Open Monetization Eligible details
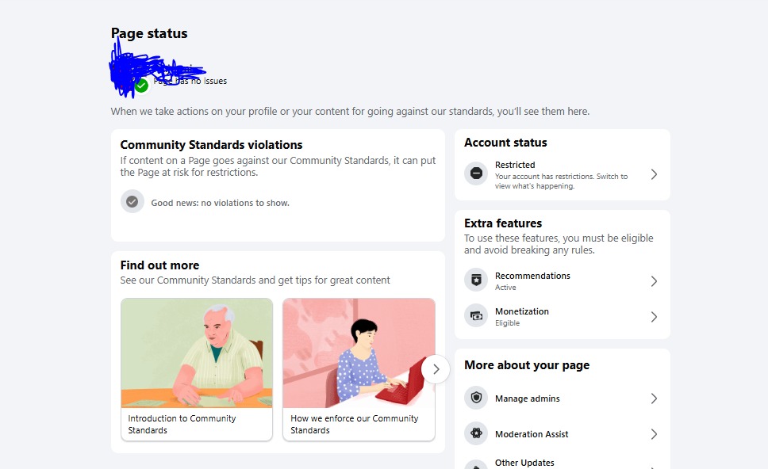This screenshot has width=768, height=469. [x=563, y=316]
